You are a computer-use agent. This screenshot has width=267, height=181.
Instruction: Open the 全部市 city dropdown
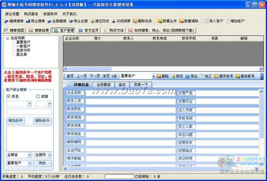click(x=49, y=155)
